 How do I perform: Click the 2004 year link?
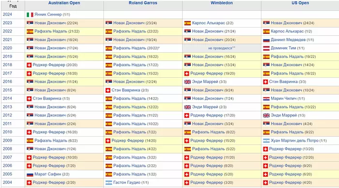(7, 182)
